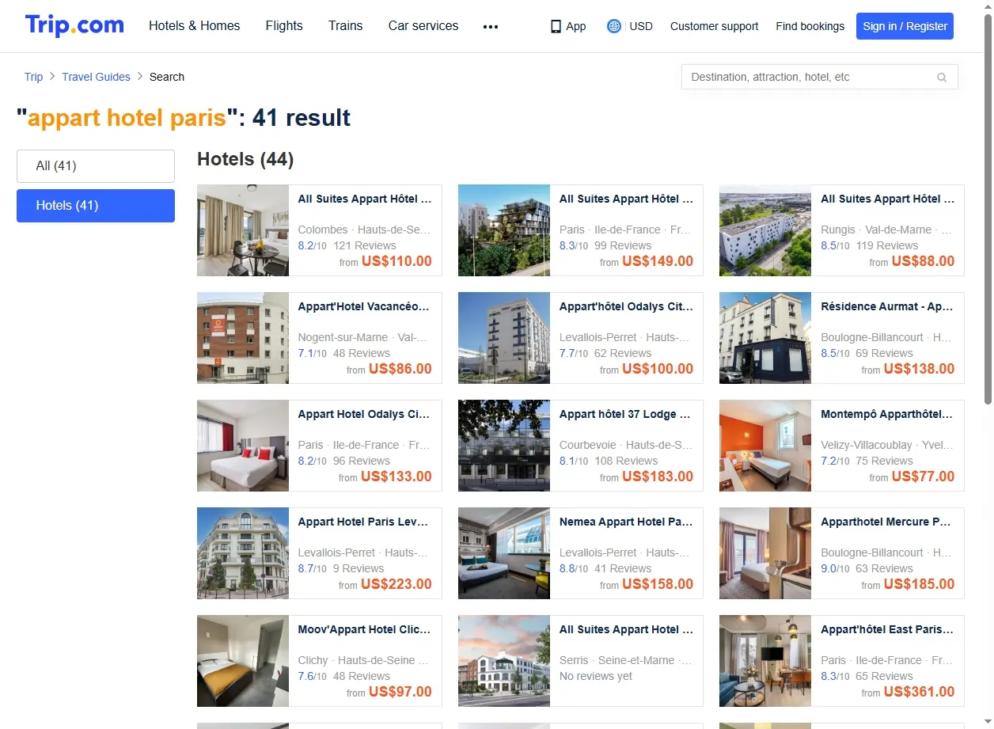This screenshot has height=729, width=994.
Task: Click No reviews yet text
Action: pyautogui.click(x=596, y=676)
